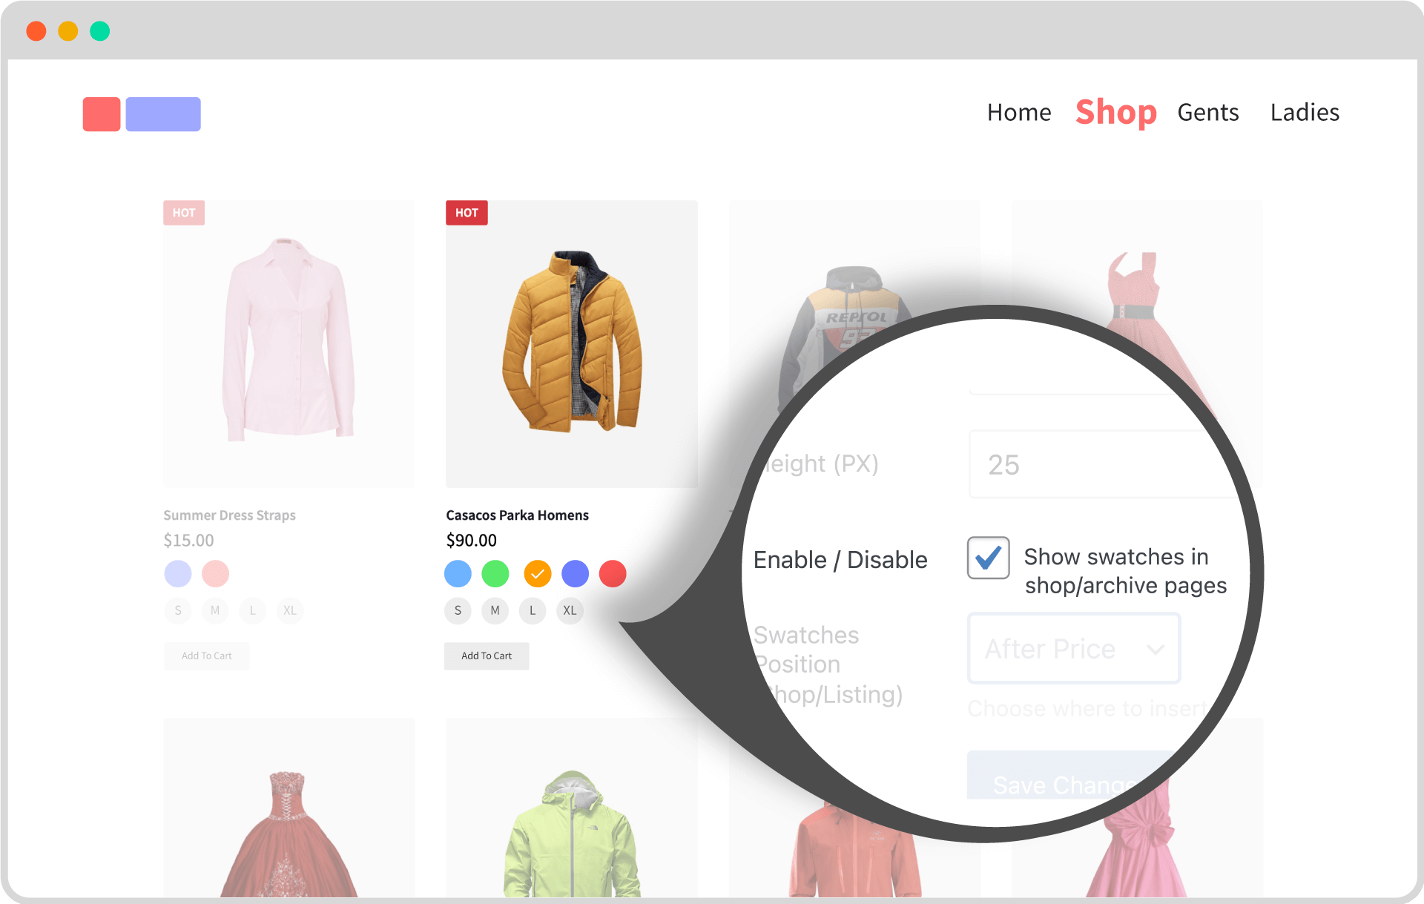Click the HOT badge on Summer Dress Straps
1424x904 pixels.
[185, 213]
